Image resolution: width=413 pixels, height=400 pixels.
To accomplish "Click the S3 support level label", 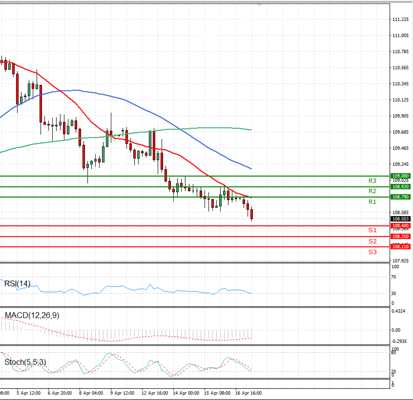I will 372,252.
